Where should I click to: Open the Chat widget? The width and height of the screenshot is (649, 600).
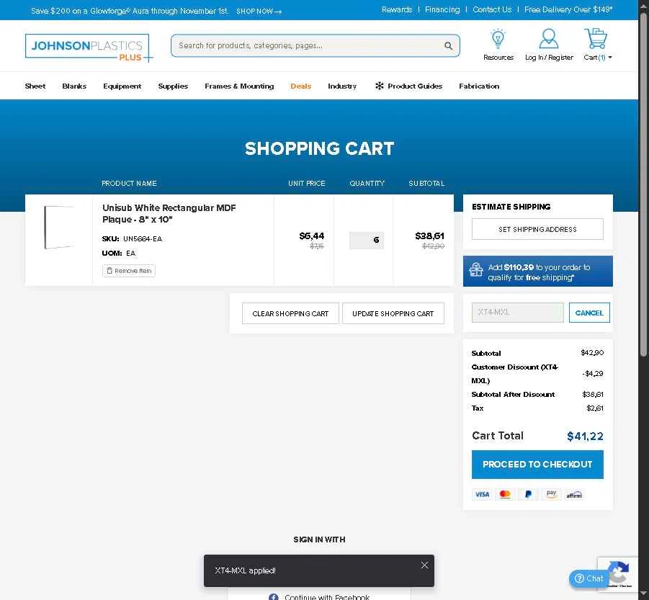point(588,578)
